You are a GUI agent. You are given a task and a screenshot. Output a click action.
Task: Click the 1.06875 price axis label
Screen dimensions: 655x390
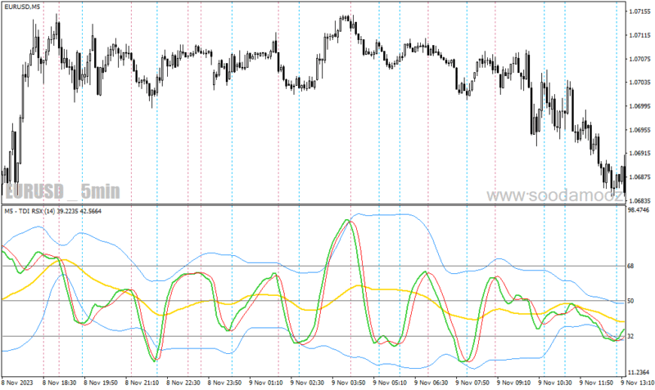640,177
